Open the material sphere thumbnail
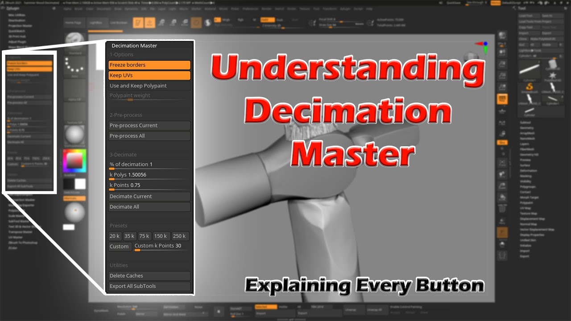571x321 pixels. (x=74, y=136)
